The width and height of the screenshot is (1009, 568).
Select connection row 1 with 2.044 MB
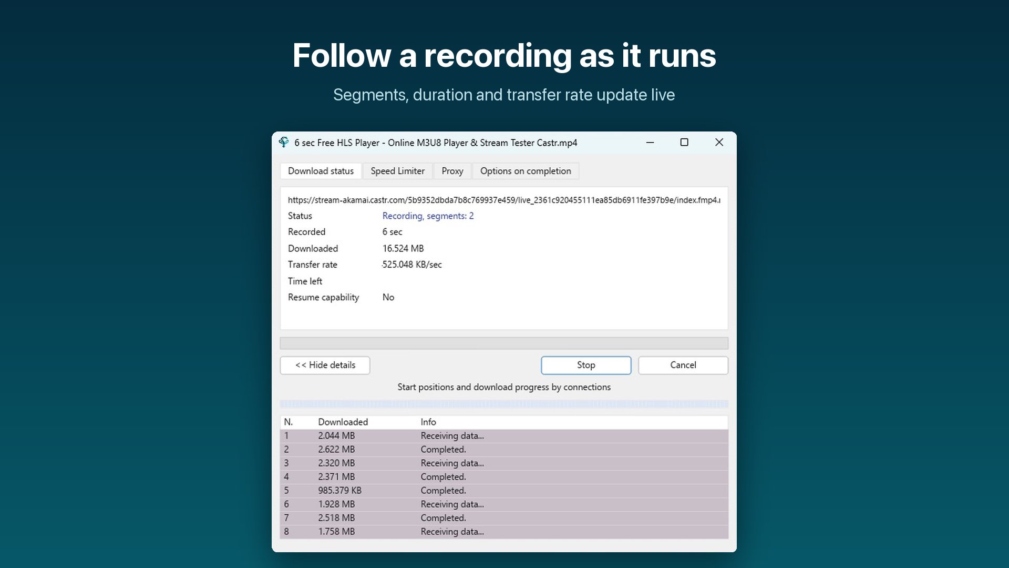tap(504, 435)
